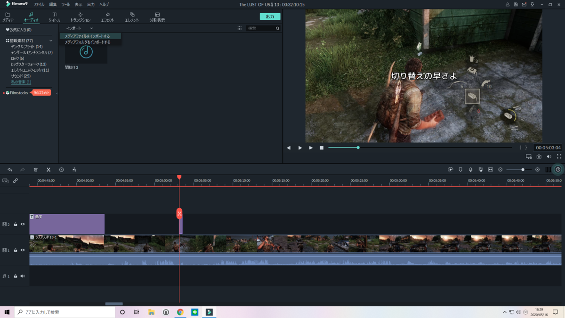The width and height of the screenshot is (565, 318).
Task: Toggle visibility eye of video track 2
Action: 23,224
